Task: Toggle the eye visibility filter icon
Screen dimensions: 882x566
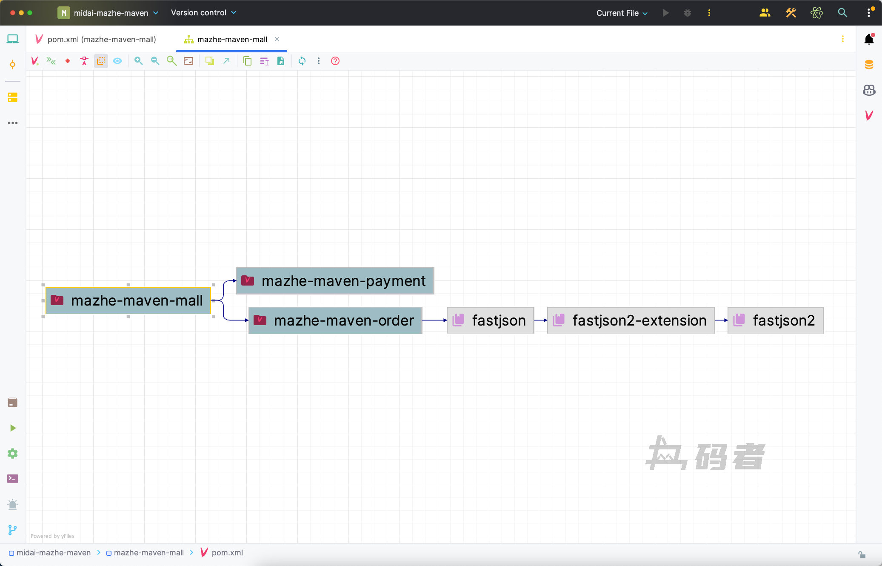Action: click(x=117, y=61)
